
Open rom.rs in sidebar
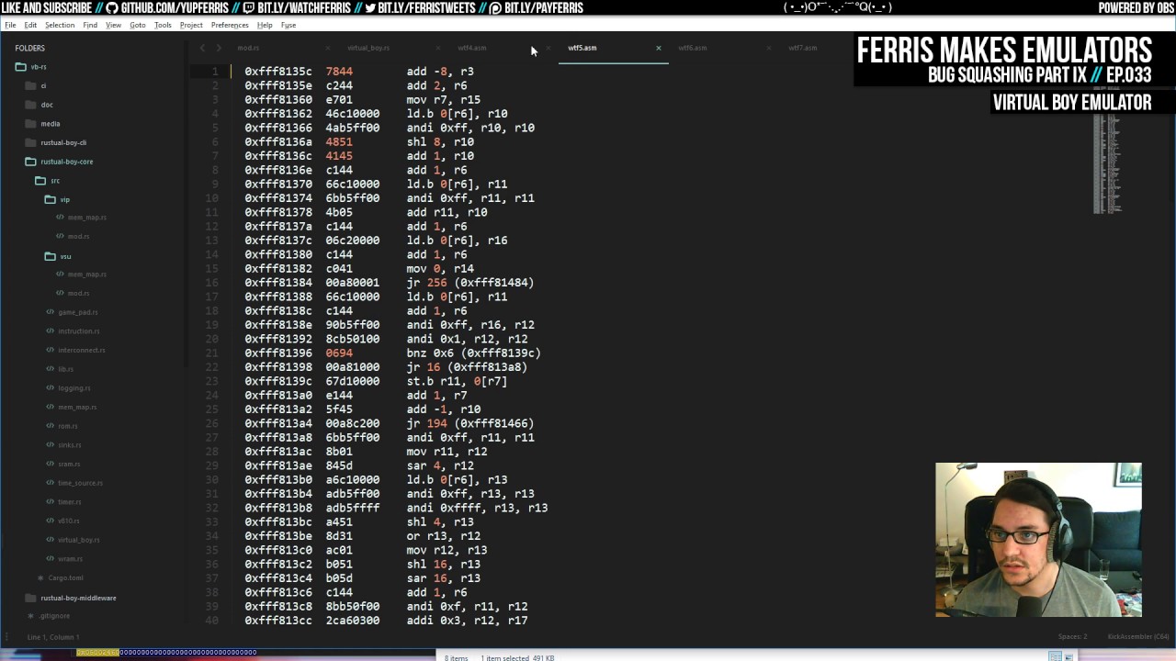click(68, 426)
